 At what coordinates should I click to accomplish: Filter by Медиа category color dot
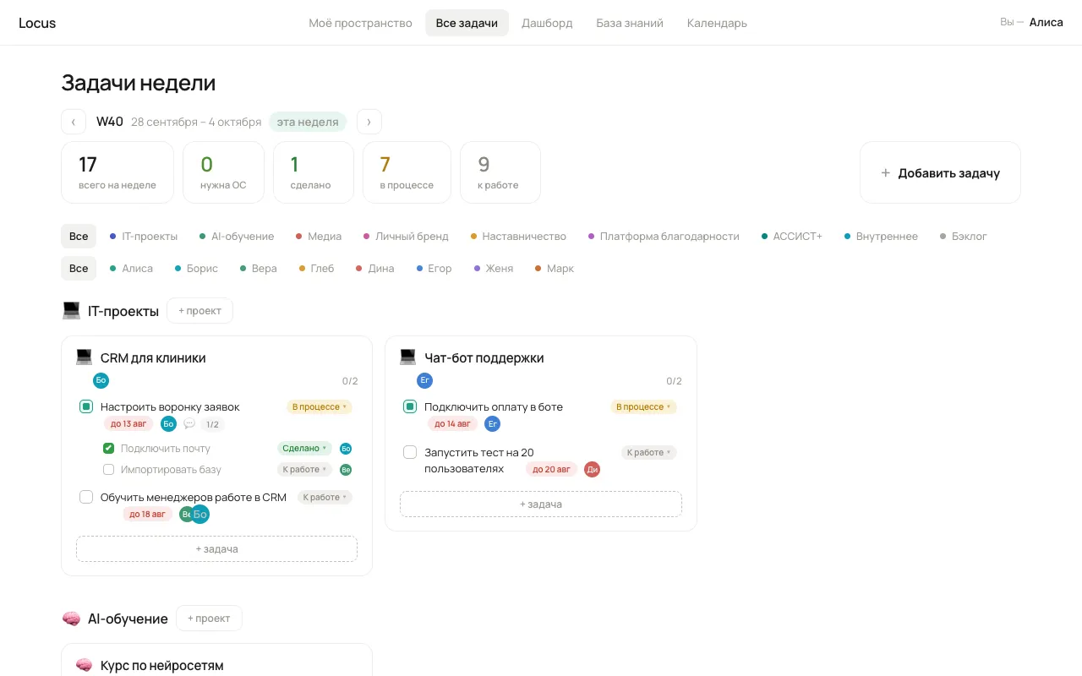pyautogui.click(x=299, y=237)
